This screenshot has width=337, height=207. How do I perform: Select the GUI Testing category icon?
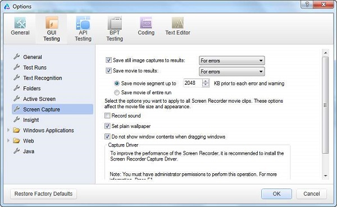coord(52,22)
